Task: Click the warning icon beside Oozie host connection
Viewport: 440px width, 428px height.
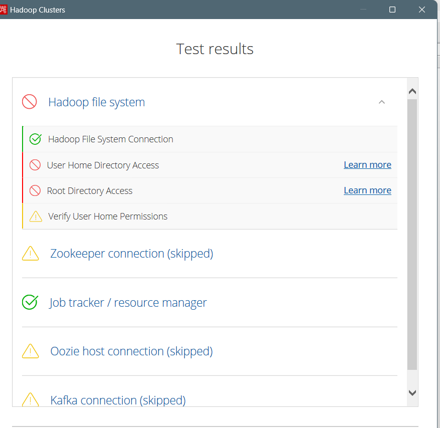Action: pos(30,351)
